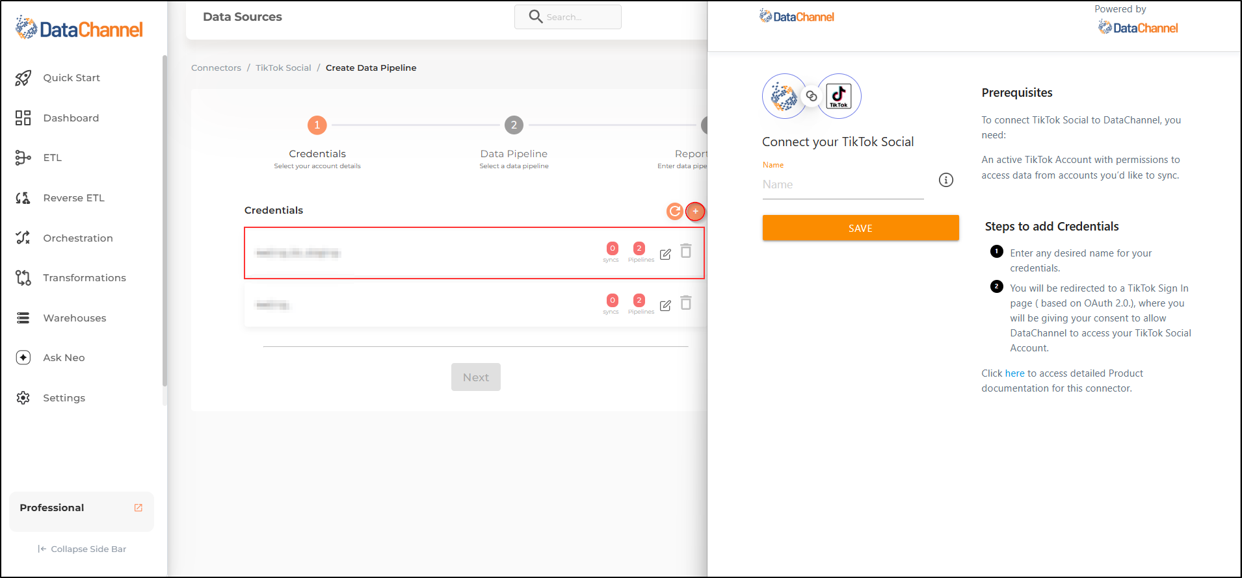Focus the Name input field
The height and width of the screenshot is (578, 1242).
pos(843,184)
